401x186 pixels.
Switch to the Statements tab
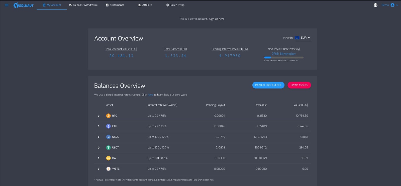point(115,5)
